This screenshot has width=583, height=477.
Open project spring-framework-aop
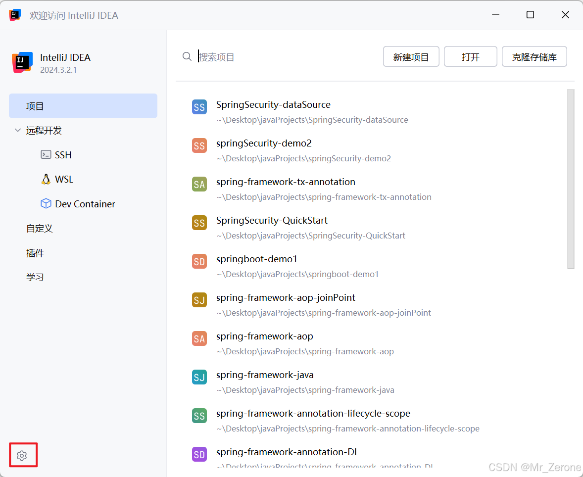[x=265, y=336]
